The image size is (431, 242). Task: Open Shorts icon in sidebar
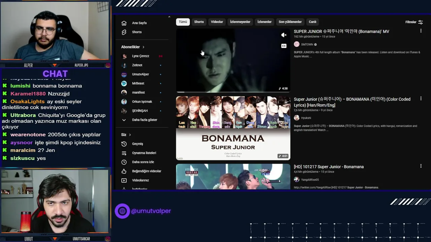124,32
